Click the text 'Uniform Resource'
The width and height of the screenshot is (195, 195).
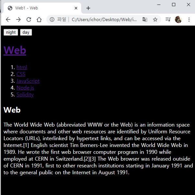pyautogui.click(x=169, y=132)
